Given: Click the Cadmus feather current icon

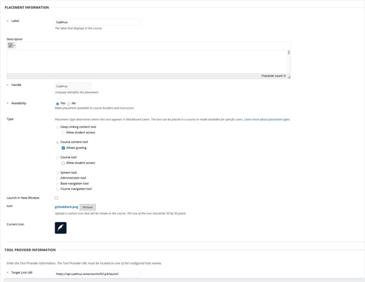Looking at the screenshot, I should 60,228.
